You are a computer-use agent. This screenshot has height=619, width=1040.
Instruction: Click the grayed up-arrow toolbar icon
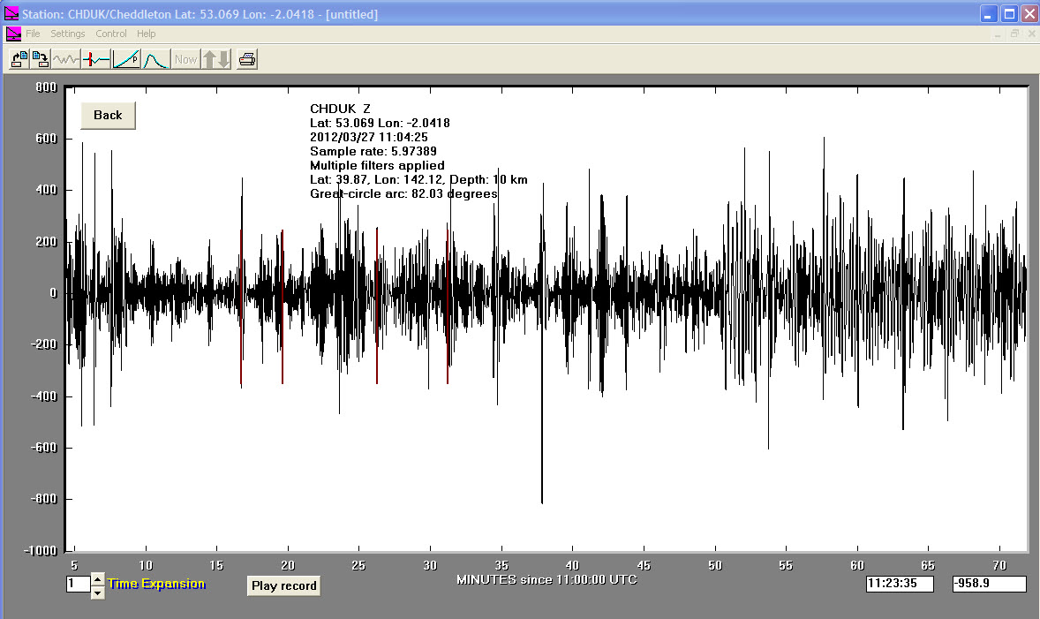(x=209, y=60)
